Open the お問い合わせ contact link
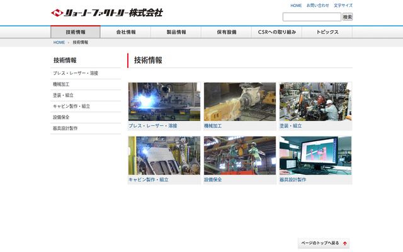 [x=317, y=6]
